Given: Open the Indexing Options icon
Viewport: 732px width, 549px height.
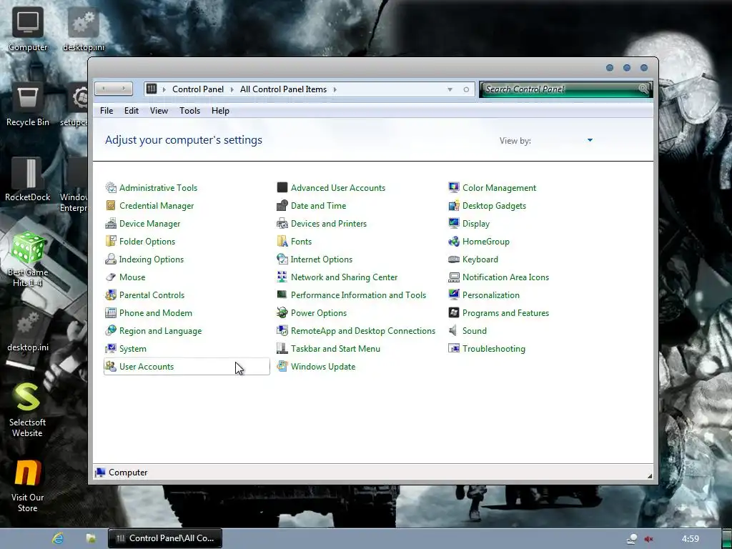Looking at the screenshot, I should coord(111,259).
